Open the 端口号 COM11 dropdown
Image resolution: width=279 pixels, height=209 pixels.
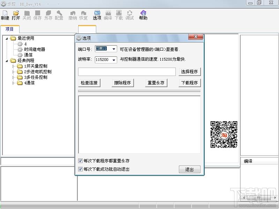coord(114,49)
